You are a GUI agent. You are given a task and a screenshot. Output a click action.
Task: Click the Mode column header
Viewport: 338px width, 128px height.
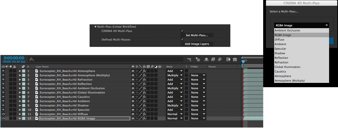tap(169, 67)
